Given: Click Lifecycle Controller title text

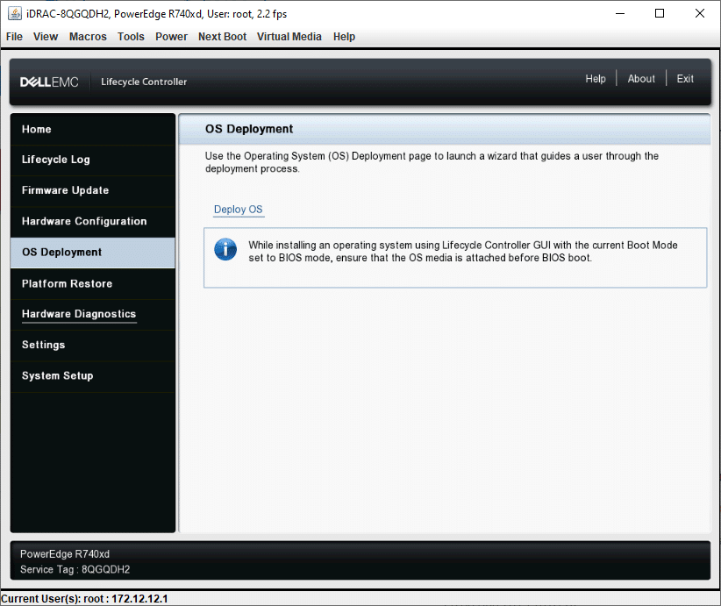Looking at the screenshot, I should click(144, 82).
